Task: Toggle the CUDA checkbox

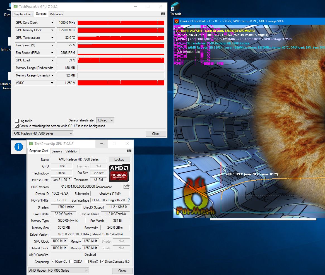Action: [x=71, y=262]
